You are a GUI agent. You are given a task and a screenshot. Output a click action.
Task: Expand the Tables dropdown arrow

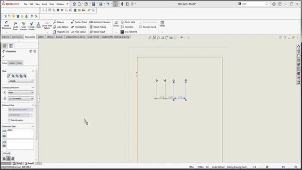pyautogui.click(x=162, y=32)
